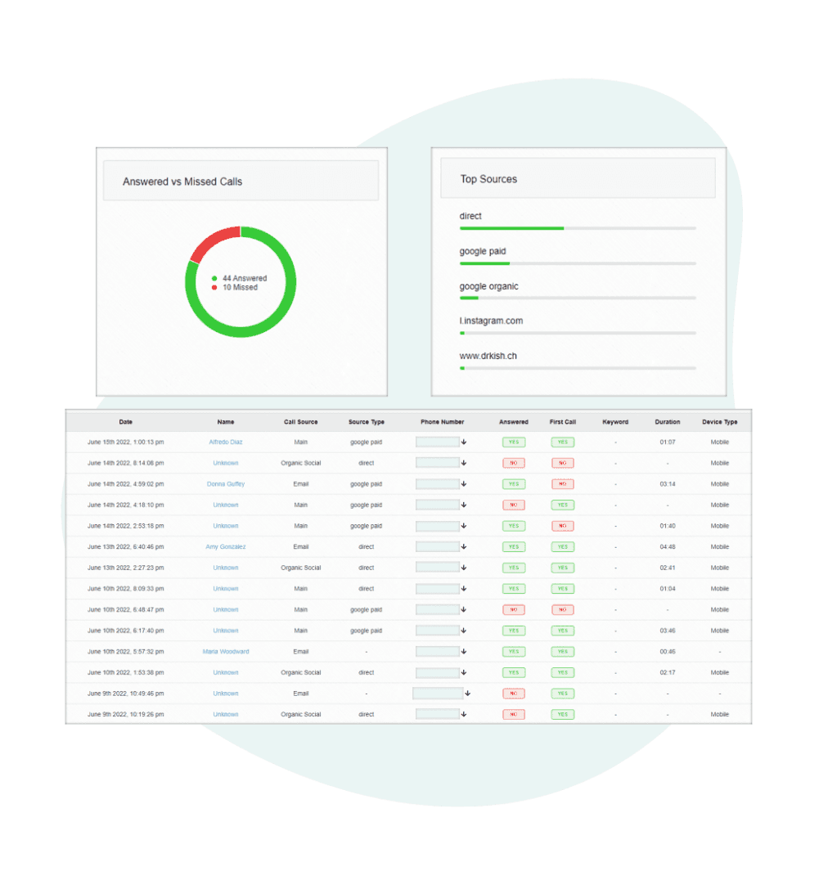Click the arrow icon in Maria Woodward's row
This screenshot has height=871, width=837.
pos(464,652)
